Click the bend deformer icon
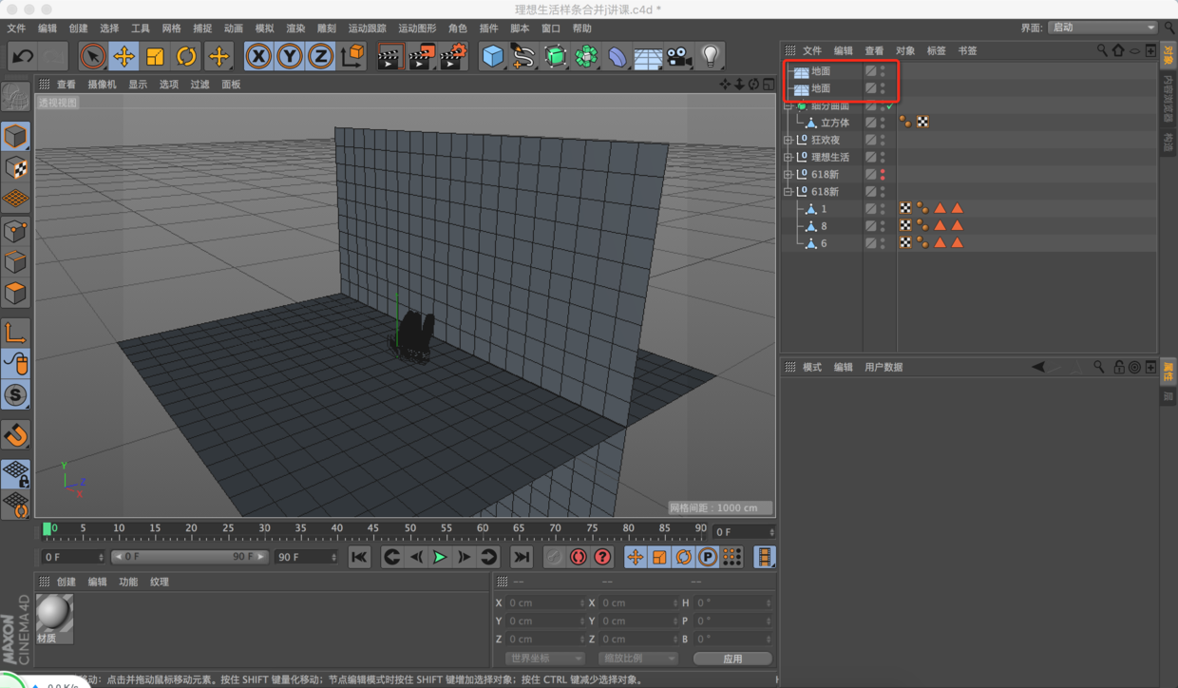 click(x=617, y=56)
